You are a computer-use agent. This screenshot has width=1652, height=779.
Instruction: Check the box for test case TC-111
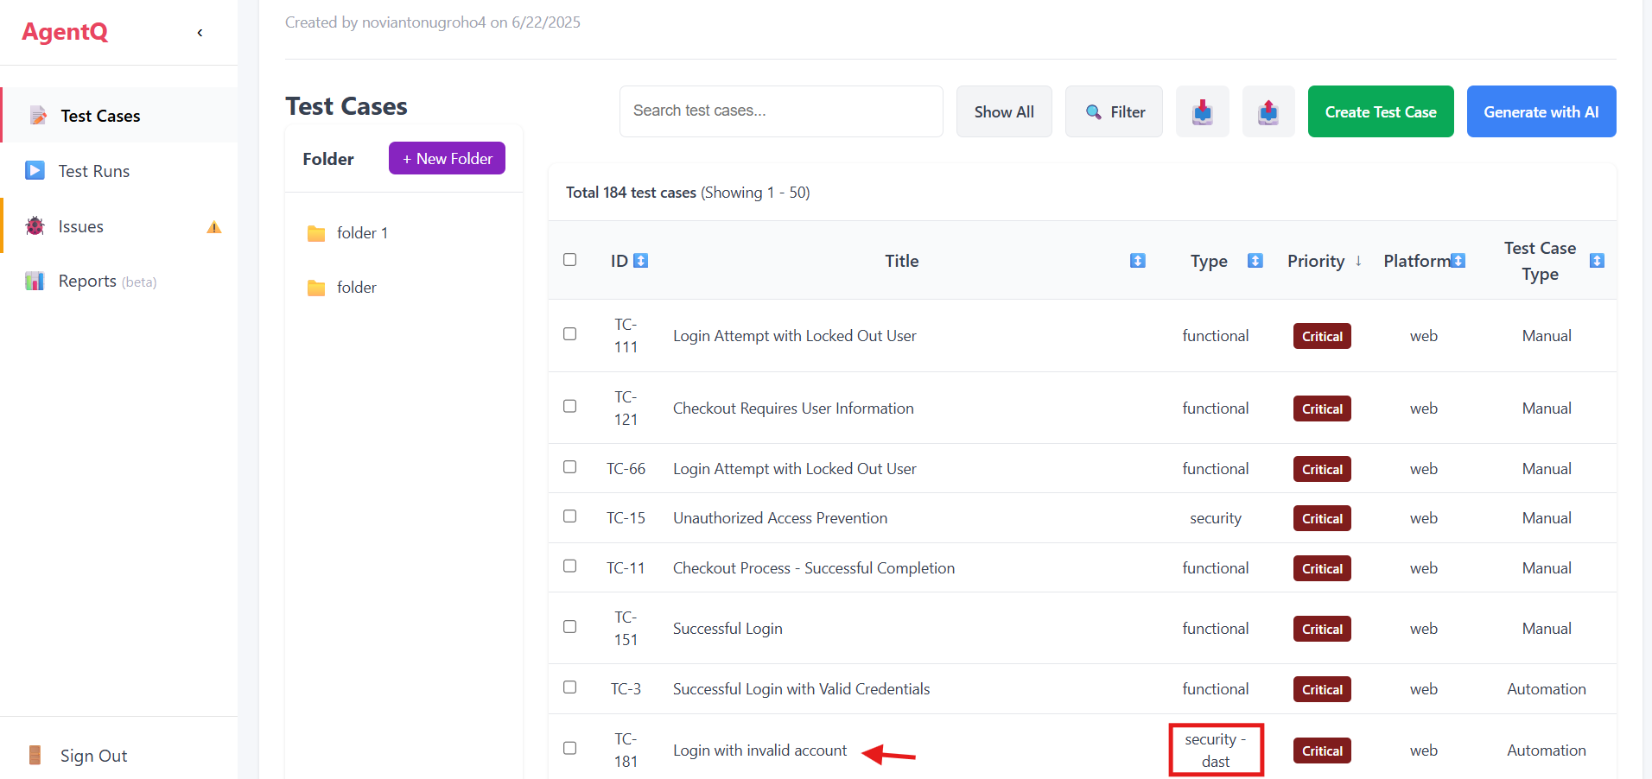569,334
